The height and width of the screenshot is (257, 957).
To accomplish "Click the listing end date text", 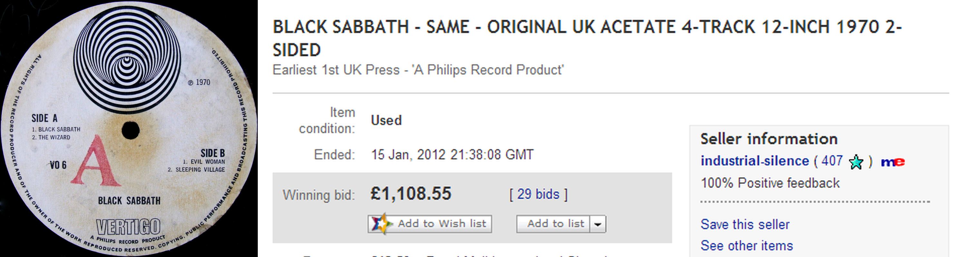I will (452, 155).
